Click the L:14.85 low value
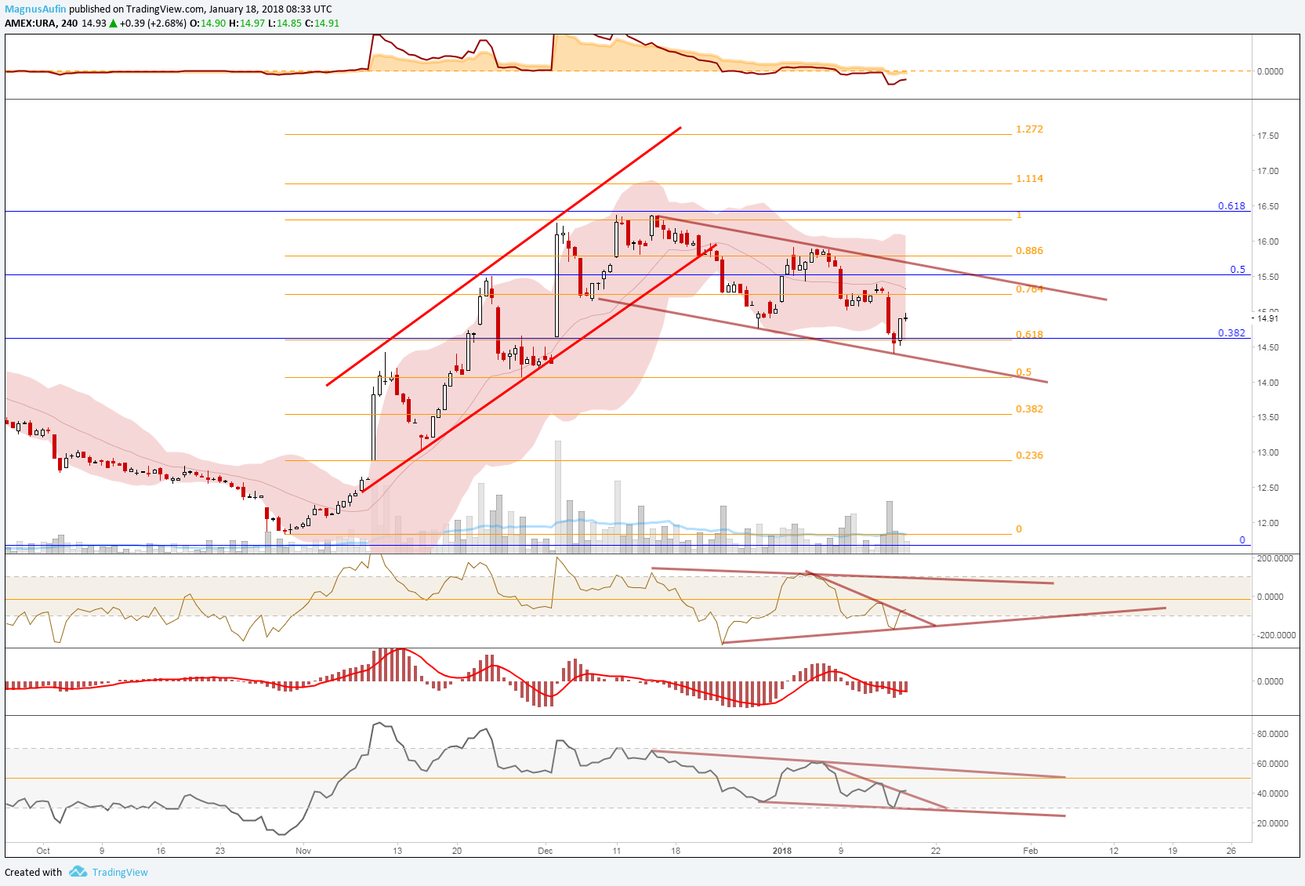Screen dimensions: 1305x886 pyautogui.click(x=285, y=24)
